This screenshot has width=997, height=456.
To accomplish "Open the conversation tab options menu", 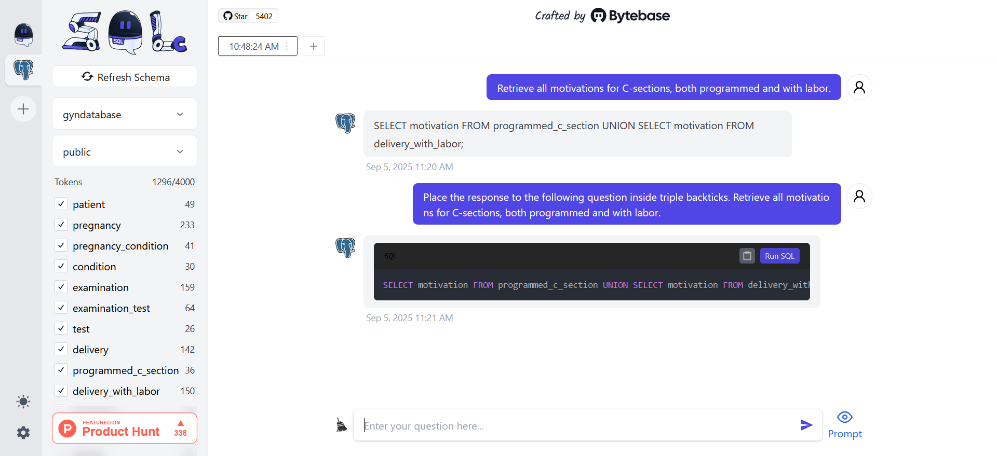I will tap(287, 46).
